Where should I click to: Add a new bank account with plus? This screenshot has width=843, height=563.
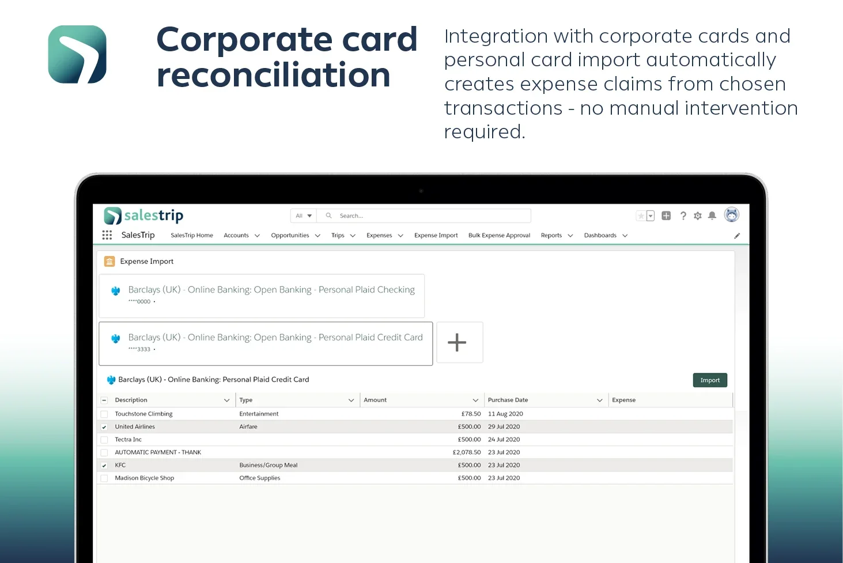click(x=459, y=342)
